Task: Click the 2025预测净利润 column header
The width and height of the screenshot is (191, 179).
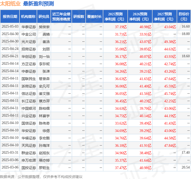Action: [115, 16]
